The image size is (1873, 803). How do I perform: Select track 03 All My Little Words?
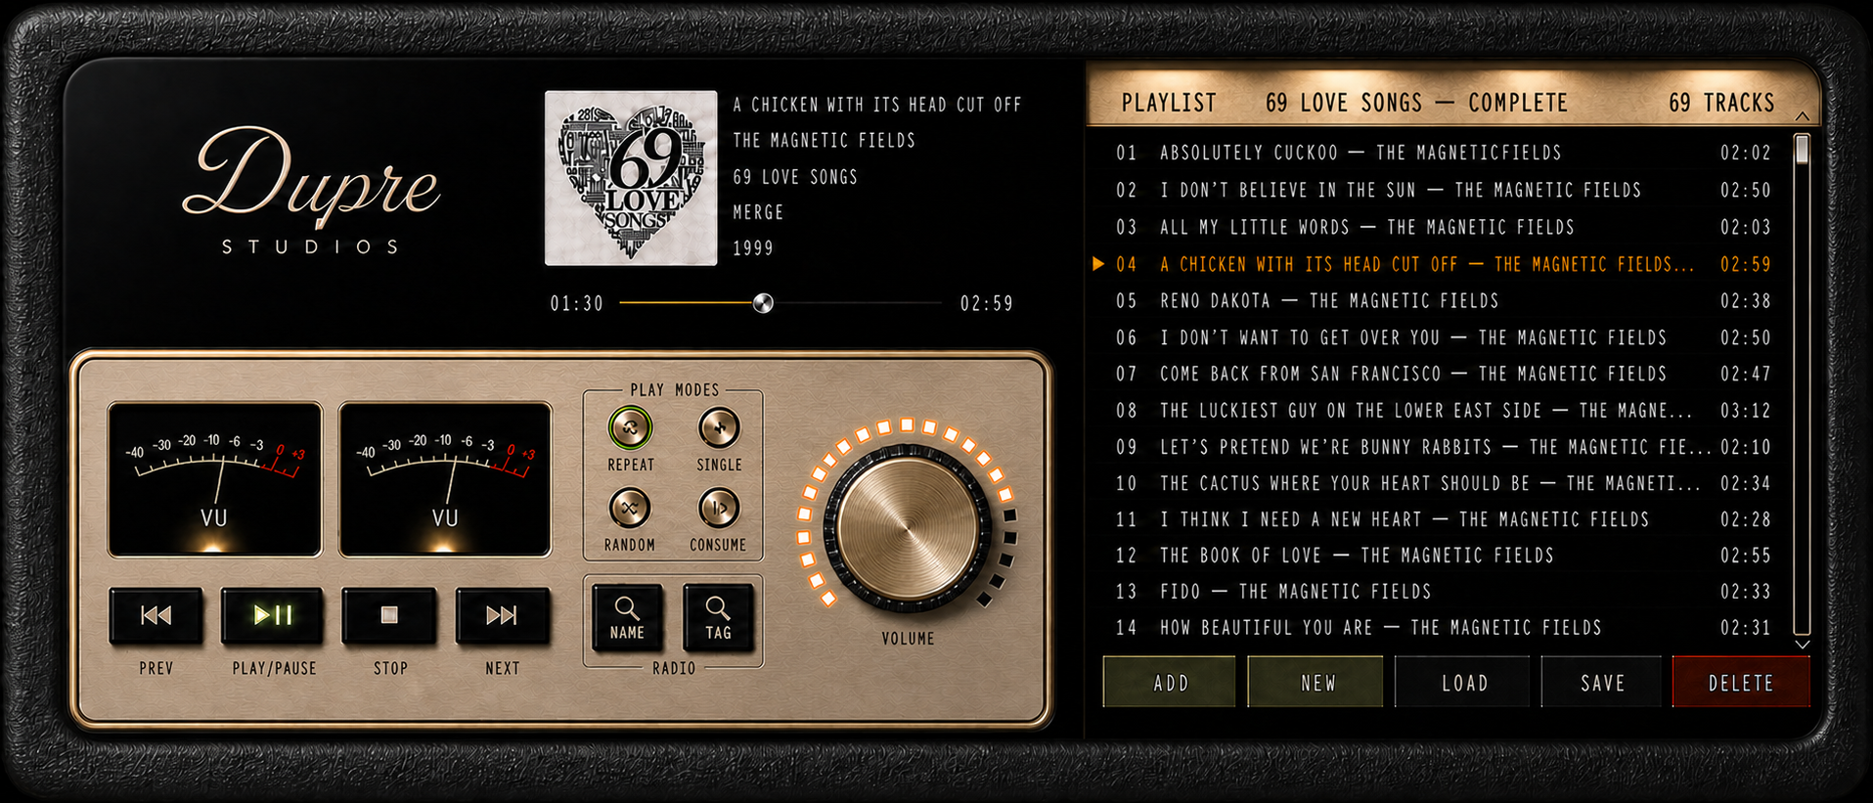point(1444,227)
